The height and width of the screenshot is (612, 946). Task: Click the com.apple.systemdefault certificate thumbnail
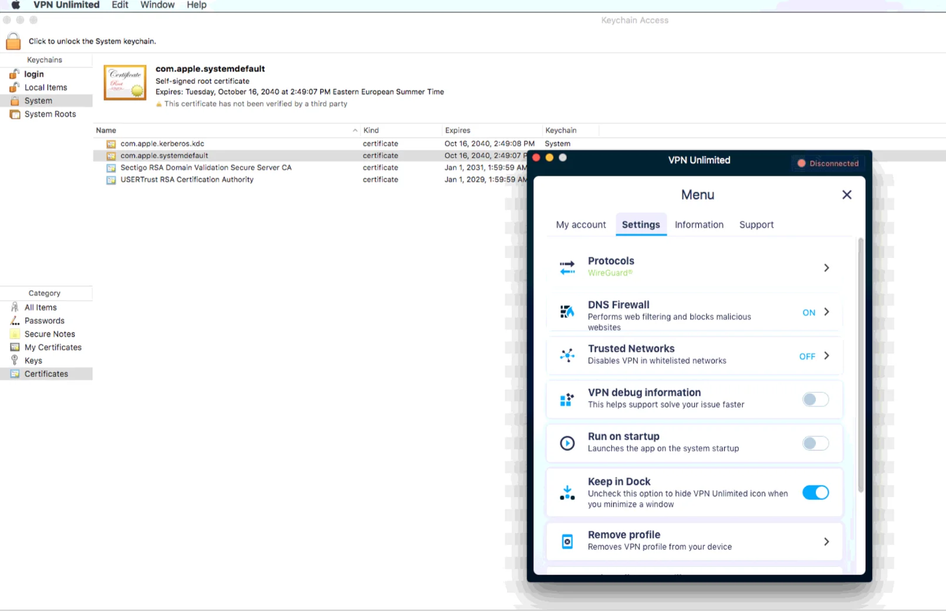[125, 83]
